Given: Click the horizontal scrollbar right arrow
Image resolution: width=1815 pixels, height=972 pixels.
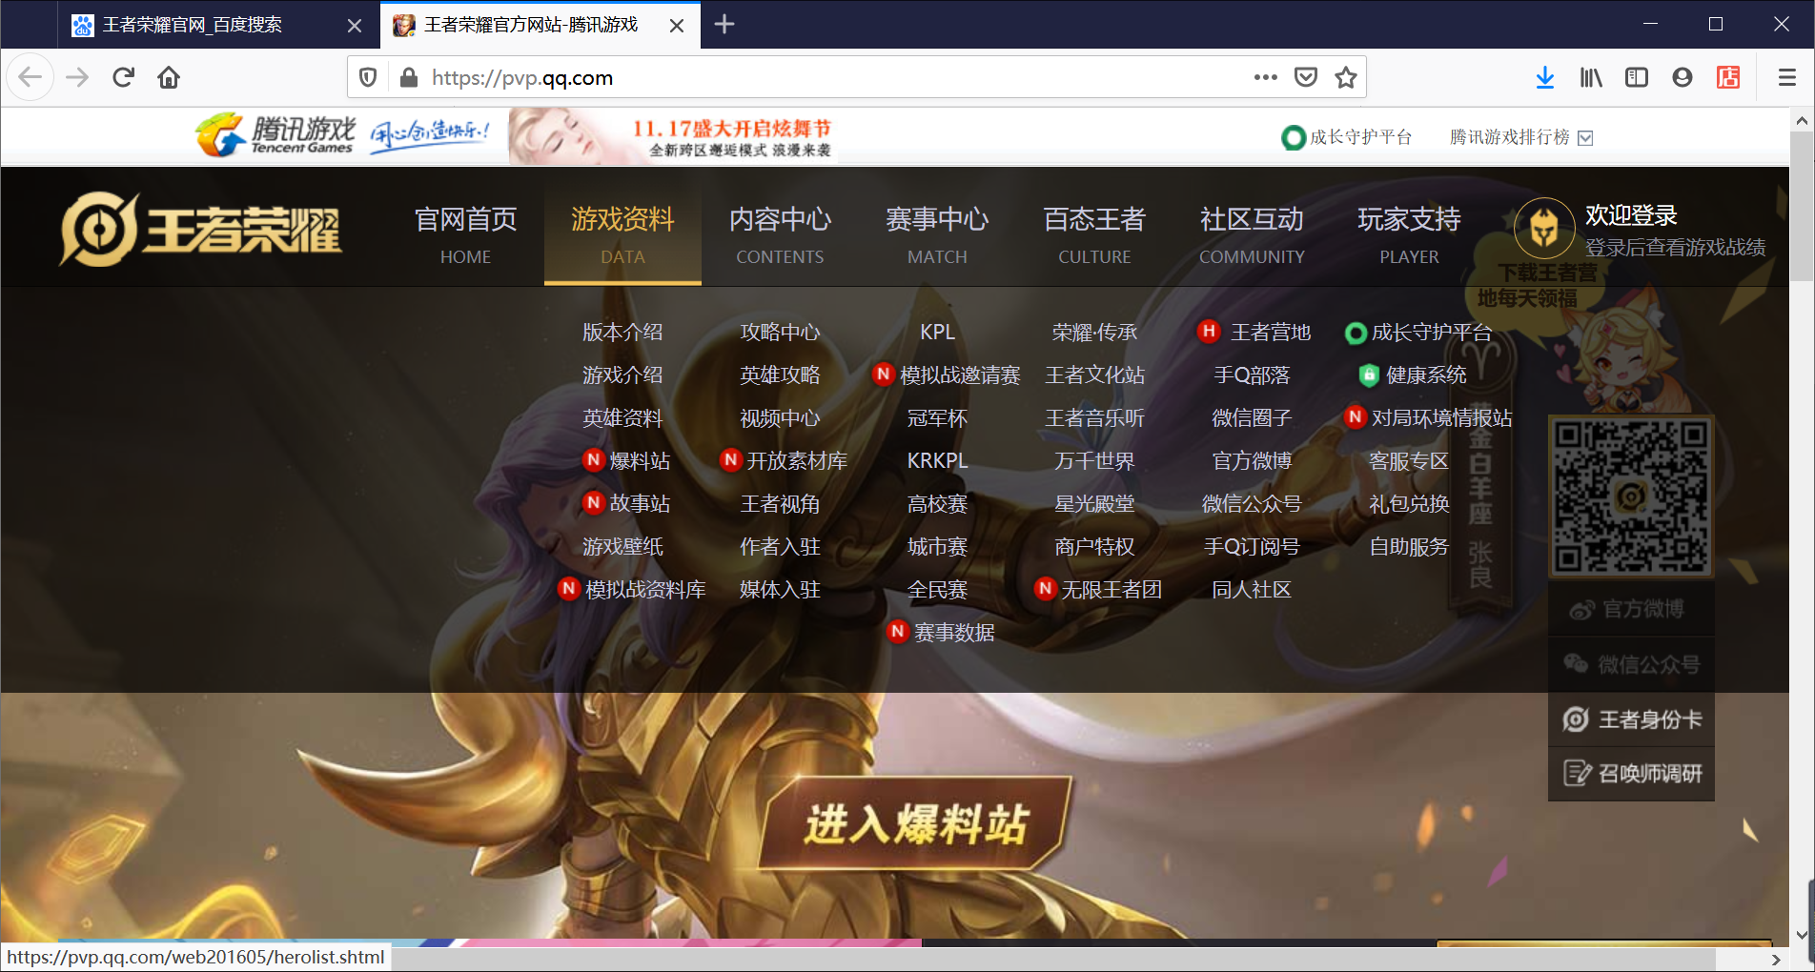Looking at the screenshot, I should (x=1776, y=960).
